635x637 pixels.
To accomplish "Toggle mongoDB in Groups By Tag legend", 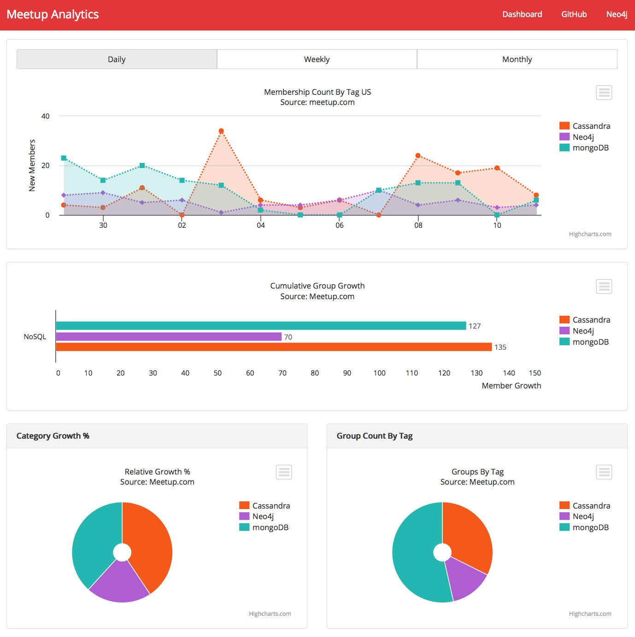I will pyautogui.click(x=584, y=527).
